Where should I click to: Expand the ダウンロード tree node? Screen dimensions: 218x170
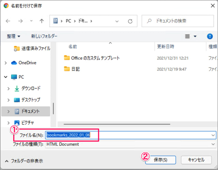(9, 88)
